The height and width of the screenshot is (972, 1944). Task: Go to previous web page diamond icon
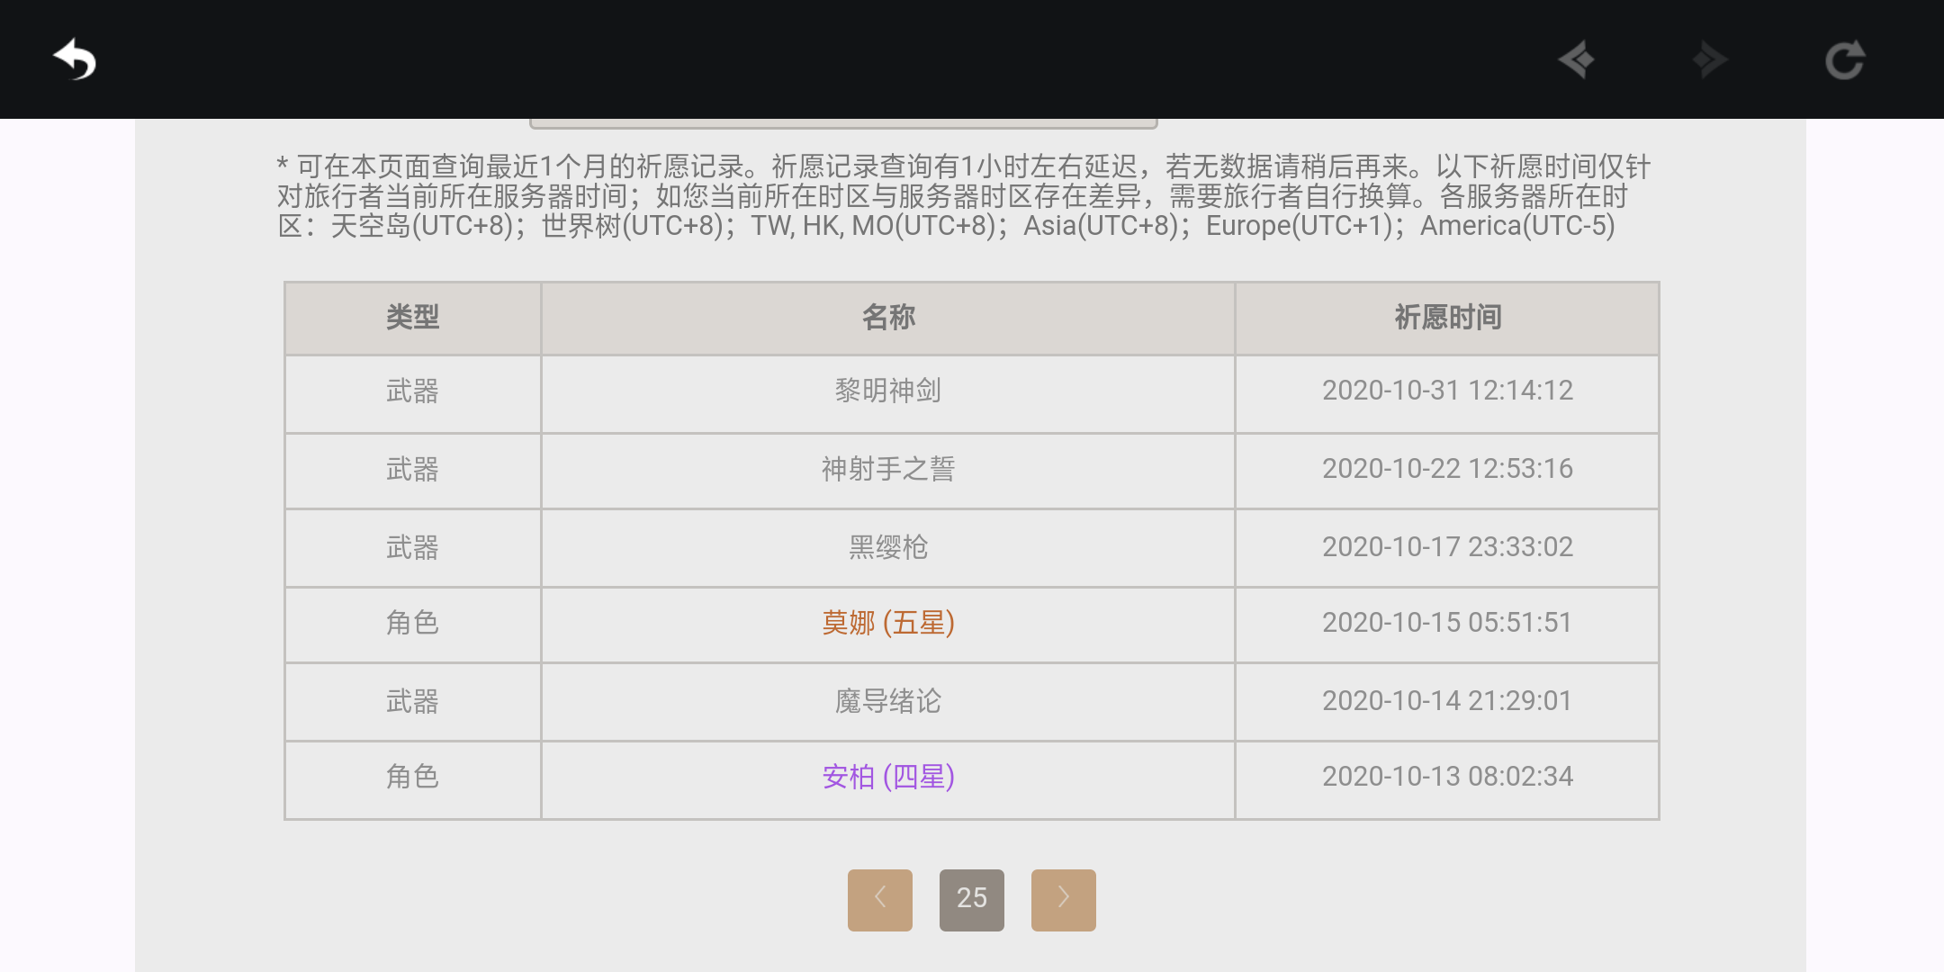pyautogui.click(x=1577, y=60)
